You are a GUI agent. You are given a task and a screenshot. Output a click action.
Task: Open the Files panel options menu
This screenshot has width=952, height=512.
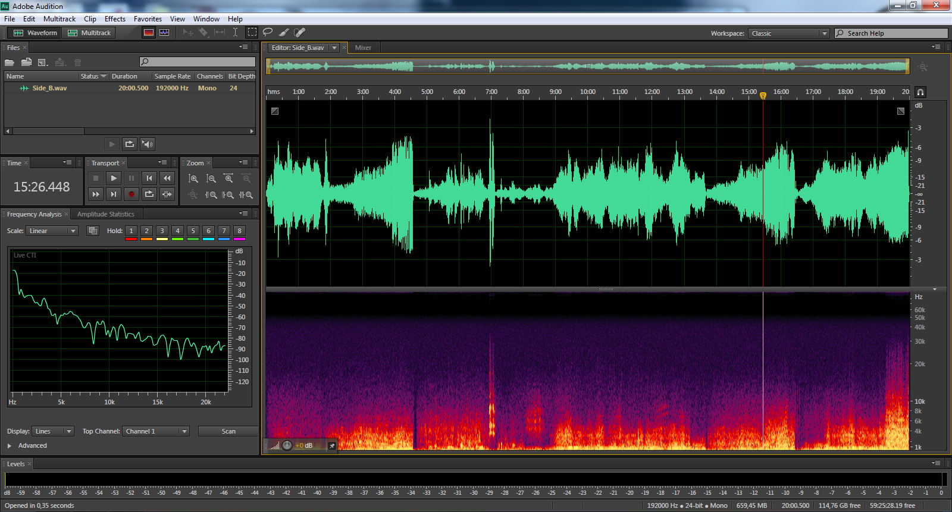(x=243, y=47)
